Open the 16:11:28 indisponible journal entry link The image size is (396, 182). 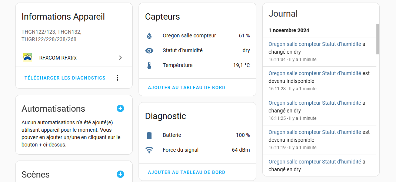pyautogui.click(x=315, y=73)
